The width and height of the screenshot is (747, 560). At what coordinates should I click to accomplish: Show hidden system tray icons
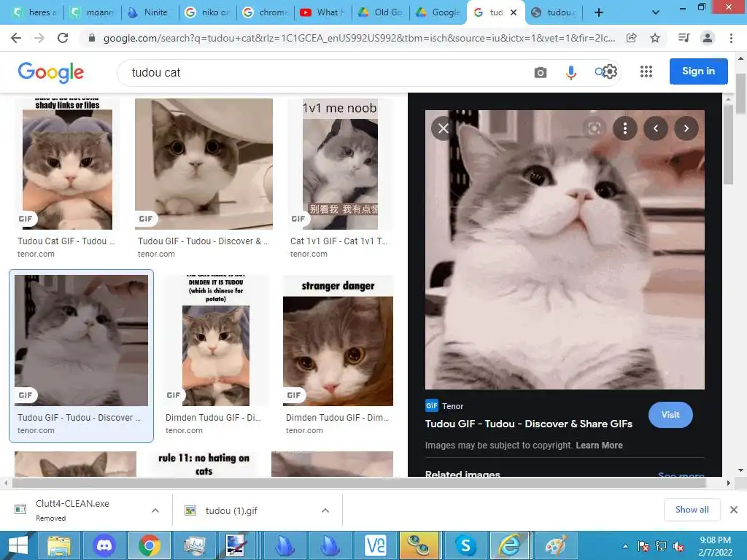[625, 546]
